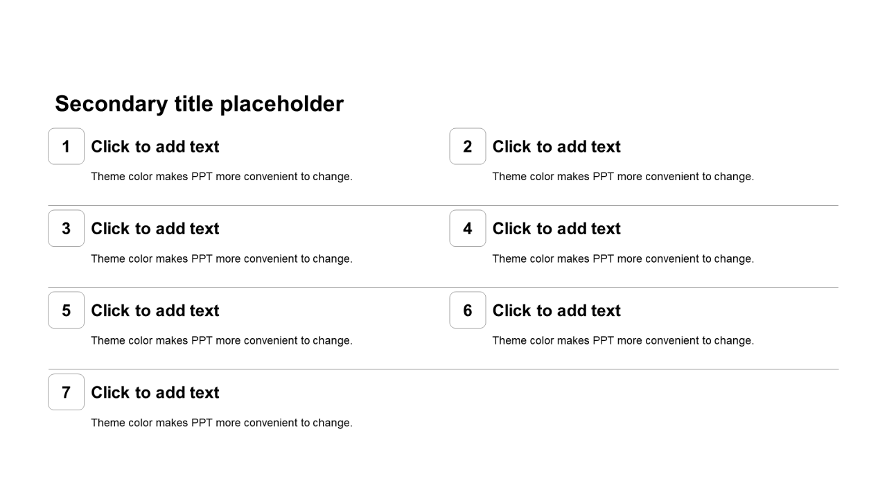Viewport: 887px width, 499px height.
Task: Select the heading text next to number 3
Action: pyautogui.click(x=155, y=229)
